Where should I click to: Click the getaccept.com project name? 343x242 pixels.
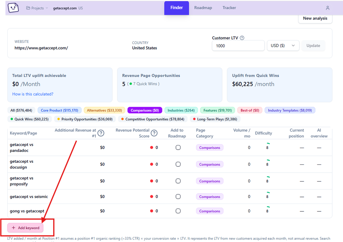[x=65, y=8]
